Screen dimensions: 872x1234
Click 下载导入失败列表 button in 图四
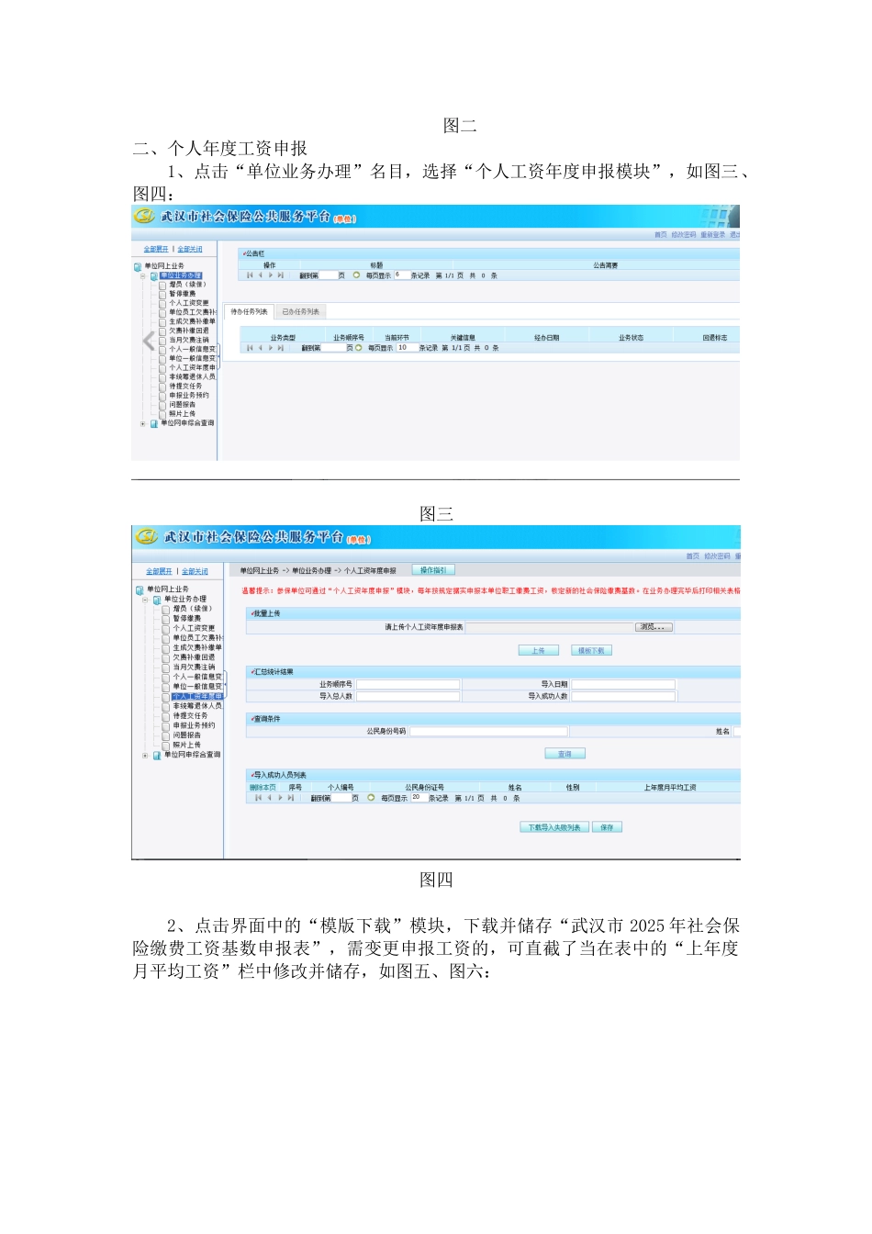click(553, 827)
